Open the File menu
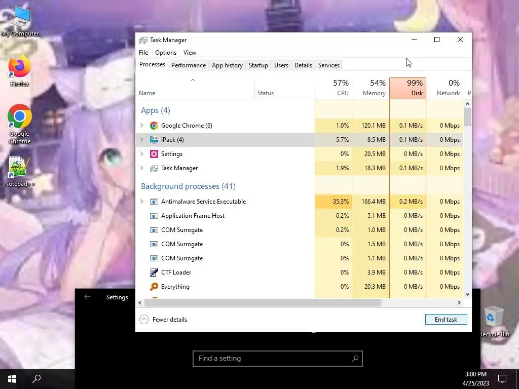The image size is (519, 389). pyautogui.click(x=143, y=53)
